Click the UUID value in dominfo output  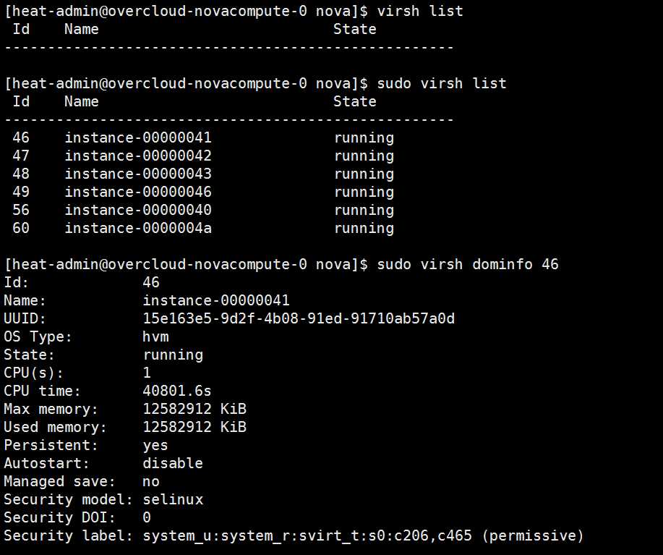point(299,318)
